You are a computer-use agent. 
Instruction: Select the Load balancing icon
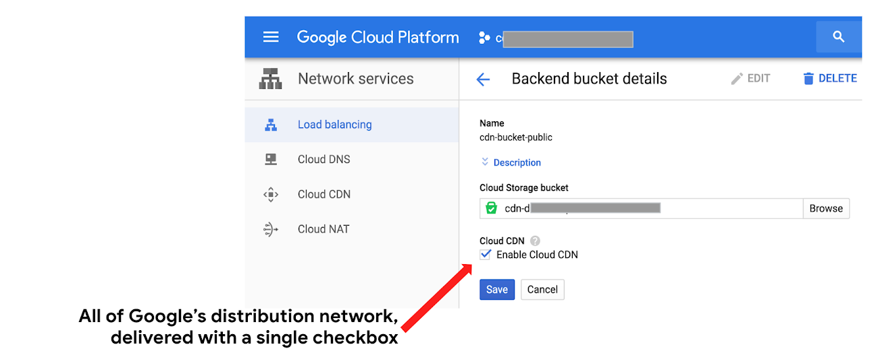[271, 125]
